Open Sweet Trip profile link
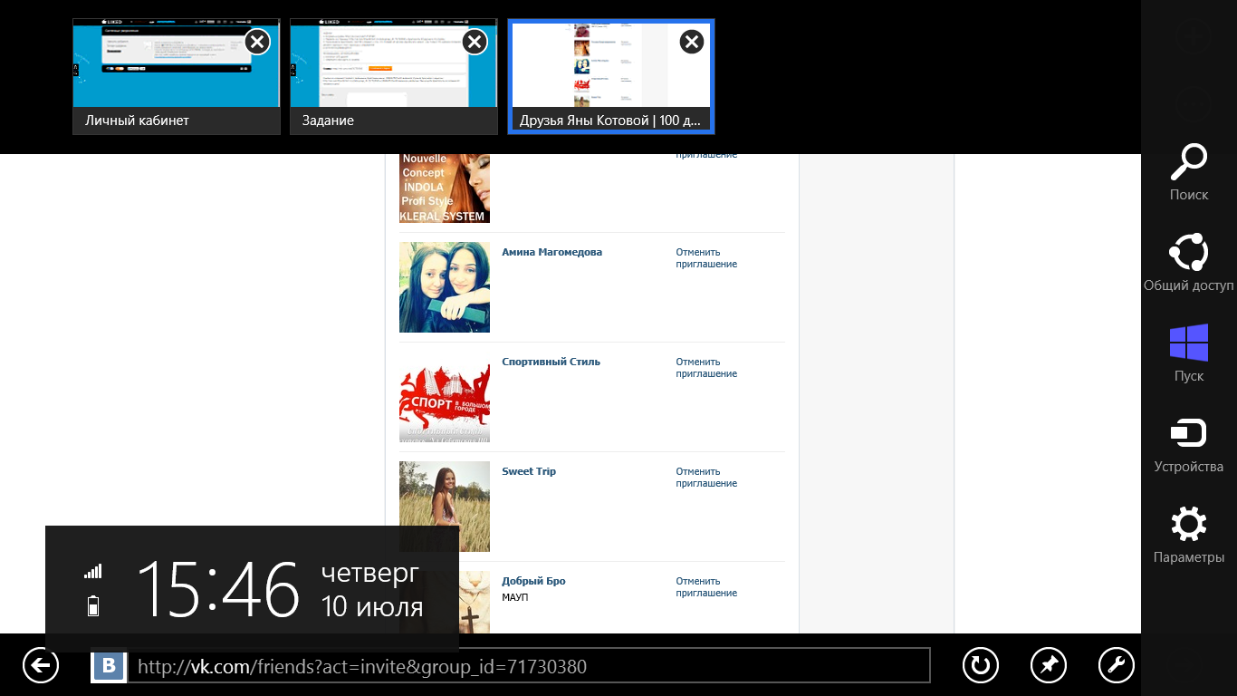 click(x=529, y=471)
